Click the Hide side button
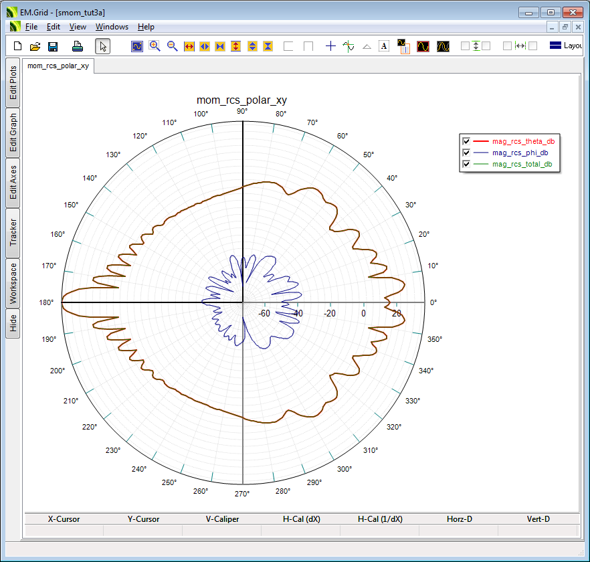 [x=13, y=324]
